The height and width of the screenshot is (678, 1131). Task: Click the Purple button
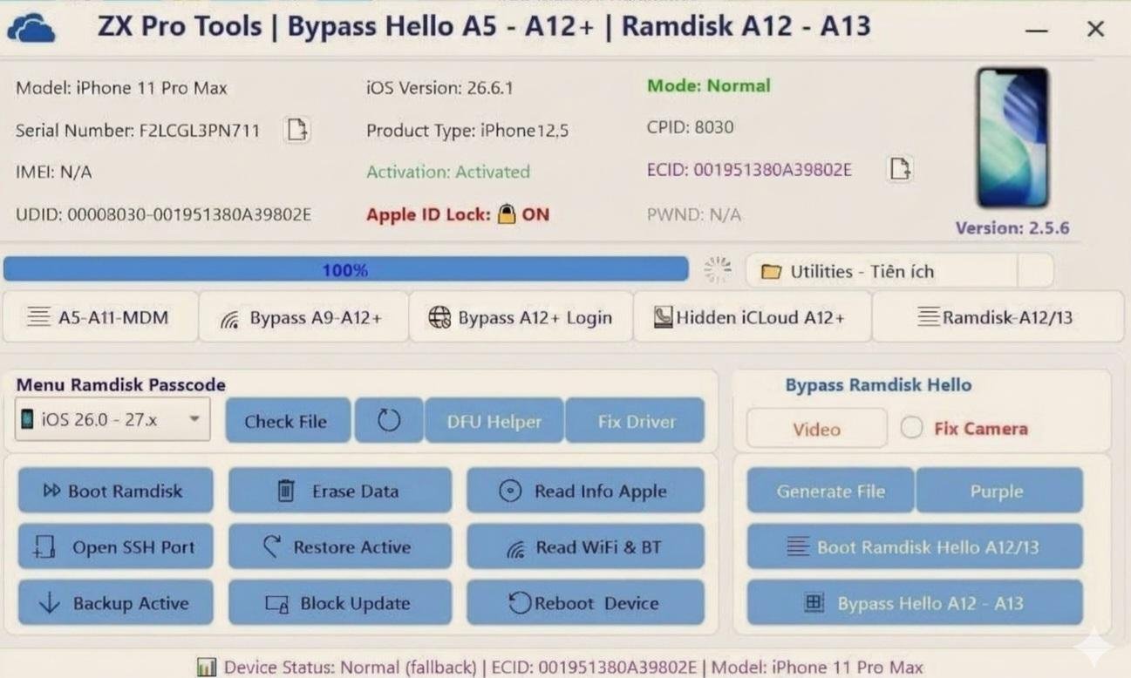[x=999, y=491]
